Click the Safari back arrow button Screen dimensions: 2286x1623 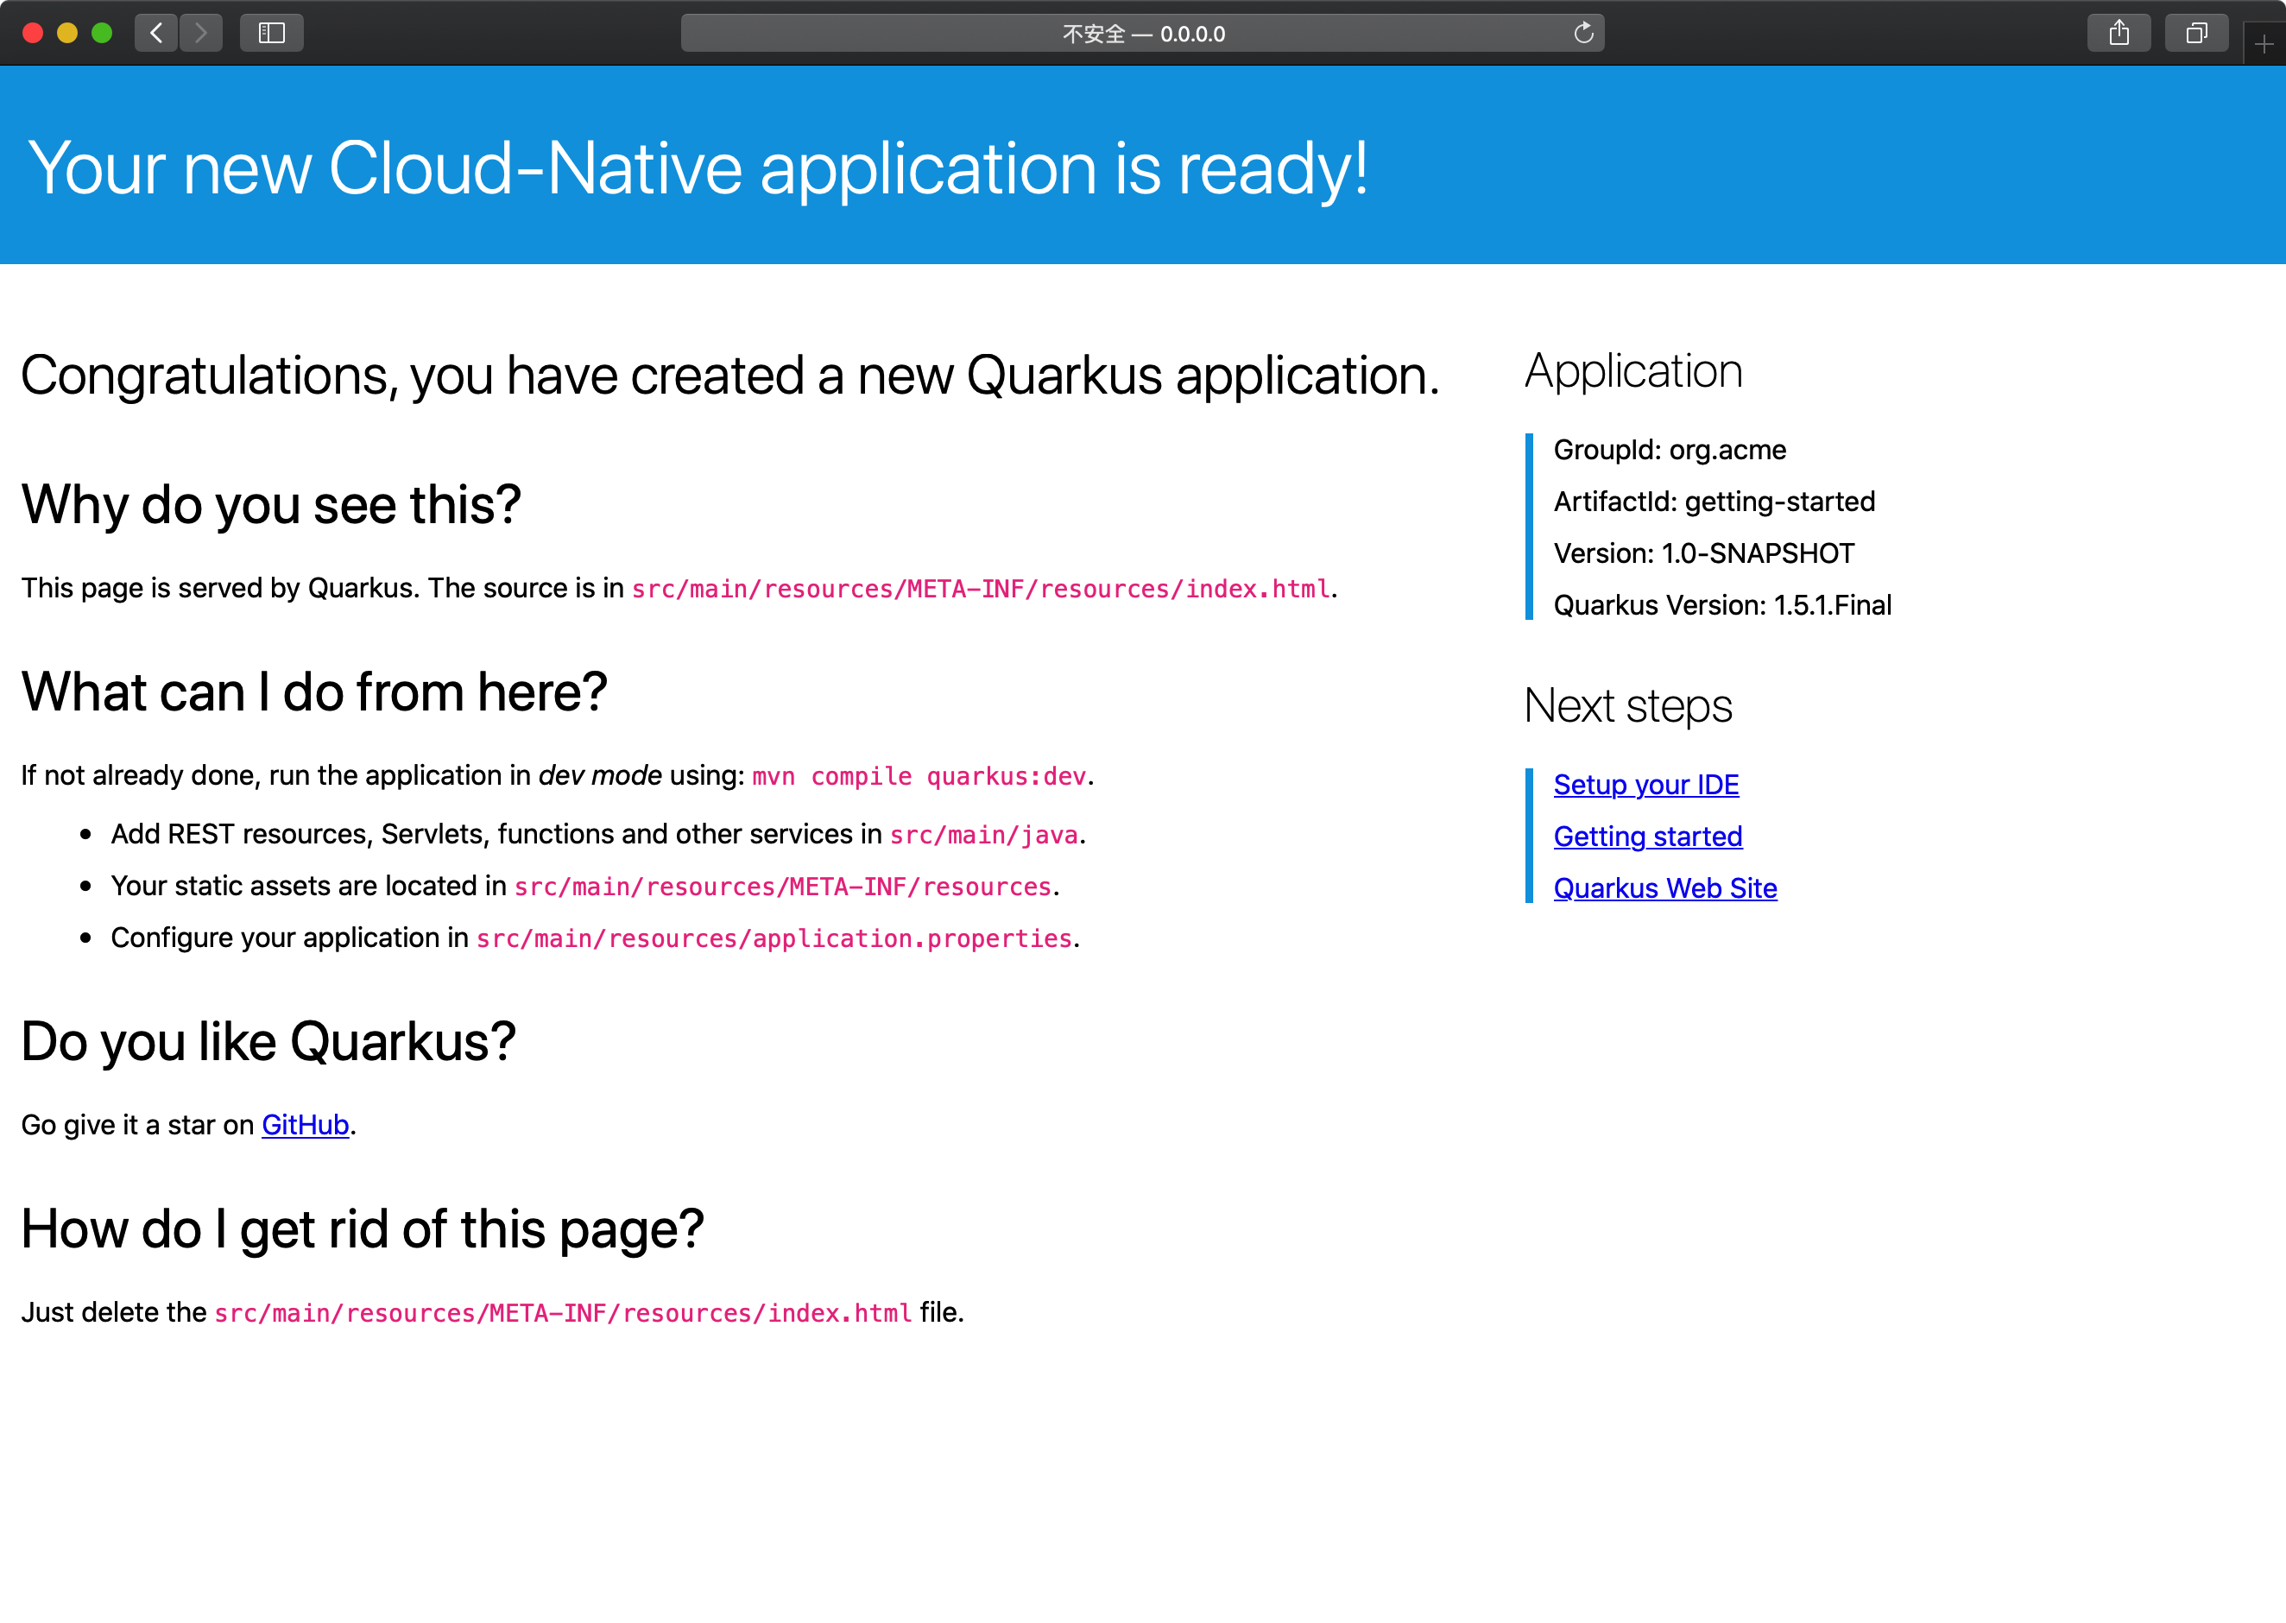(x=156, y=33)
